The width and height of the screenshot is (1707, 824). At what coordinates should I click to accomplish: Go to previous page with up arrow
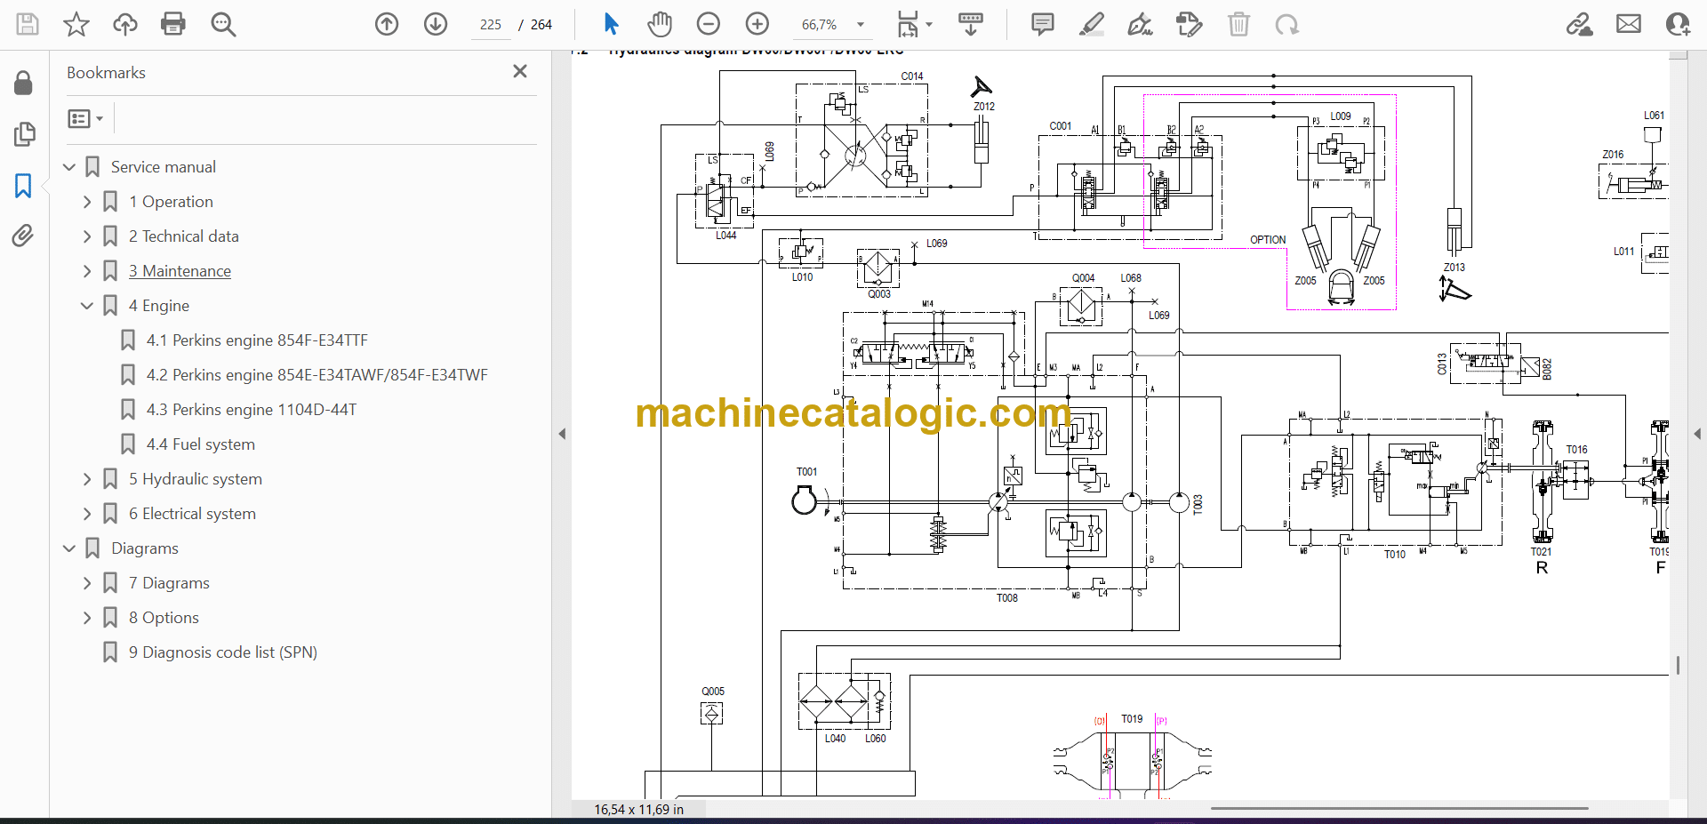click(387, 24)
